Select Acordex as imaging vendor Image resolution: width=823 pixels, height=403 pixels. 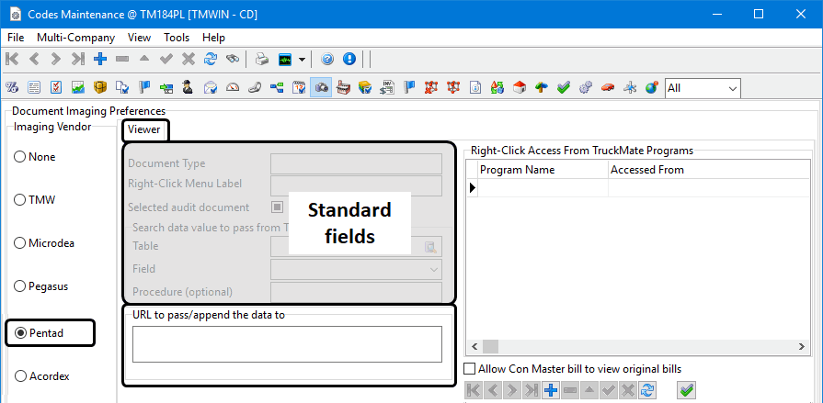point(20,376)
